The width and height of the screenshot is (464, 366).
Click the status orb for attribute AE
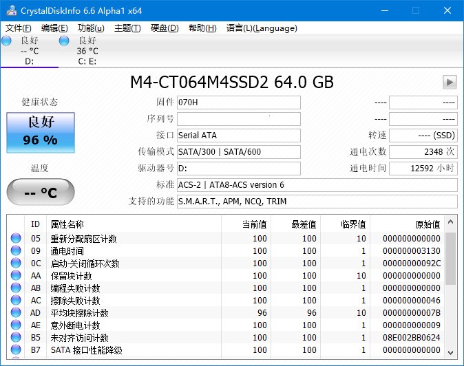pyautogui.click(x=16, y=325)
